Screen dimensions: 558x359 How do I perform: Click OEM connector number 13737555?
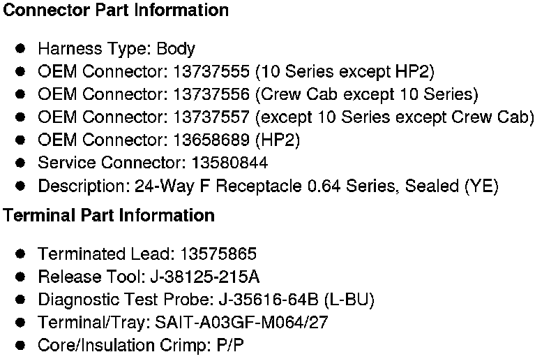pos(212,71)
